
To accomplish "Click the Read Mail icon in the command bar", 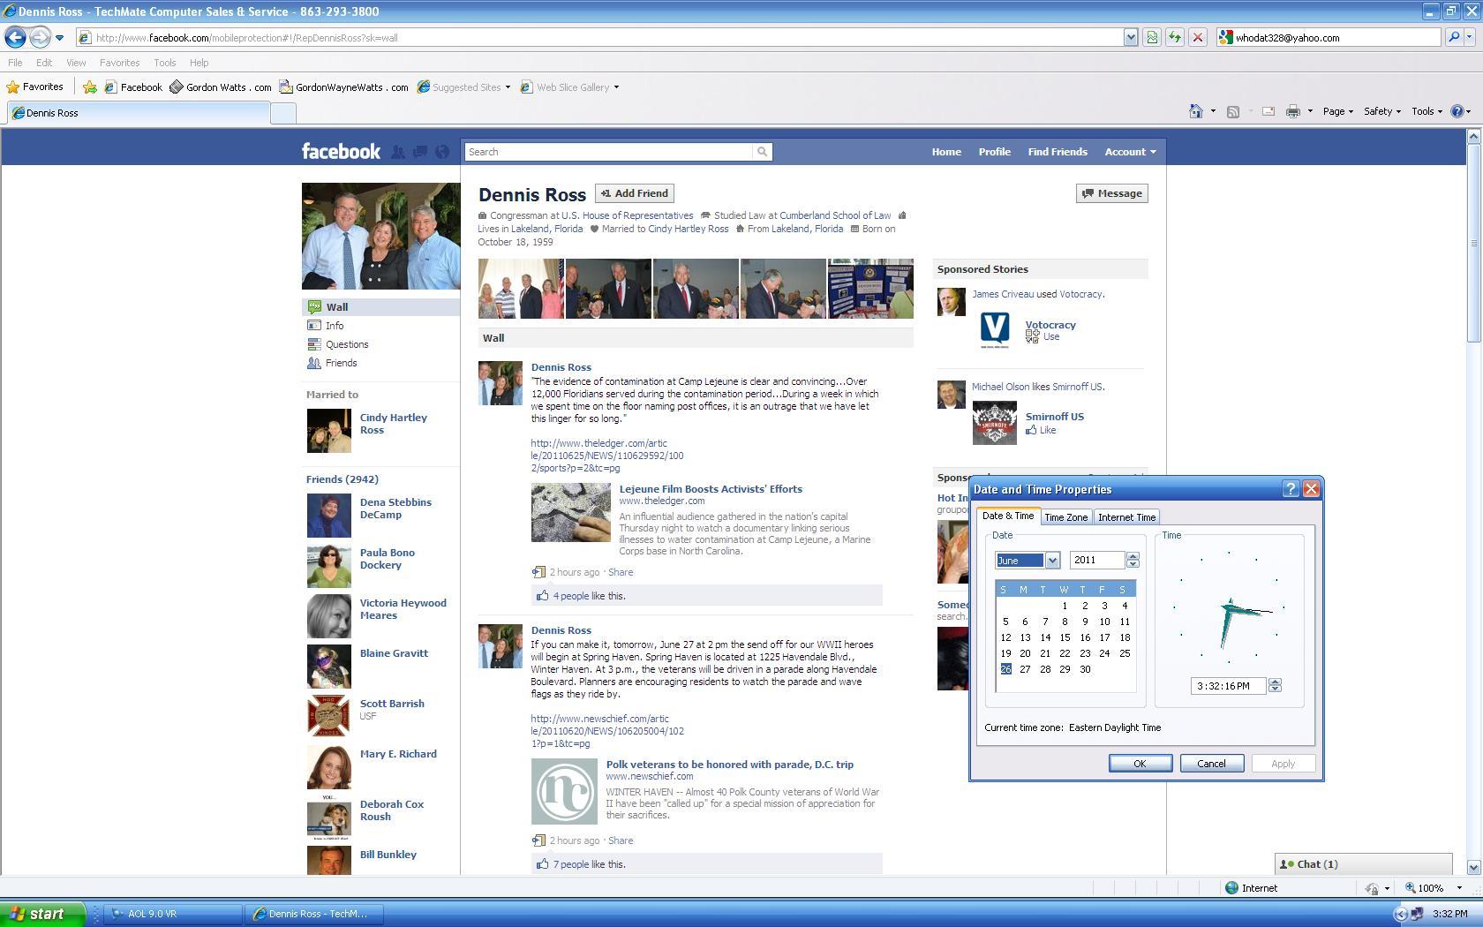I will pos(1268,111).
